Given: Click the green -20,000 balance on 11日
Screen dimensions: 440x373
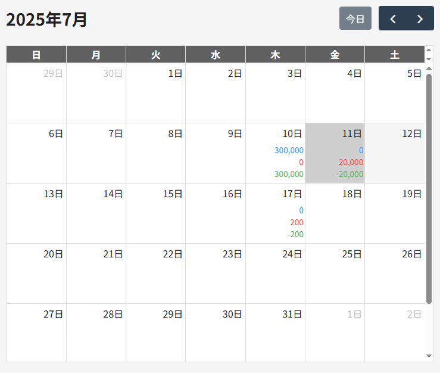Looking at the screenshot, I should click(x=349, y=175).
